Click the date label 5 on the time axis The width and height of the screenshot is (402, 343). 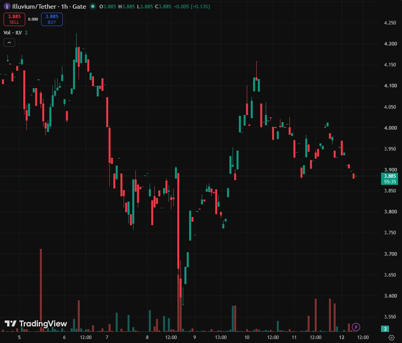coord(19,337)
